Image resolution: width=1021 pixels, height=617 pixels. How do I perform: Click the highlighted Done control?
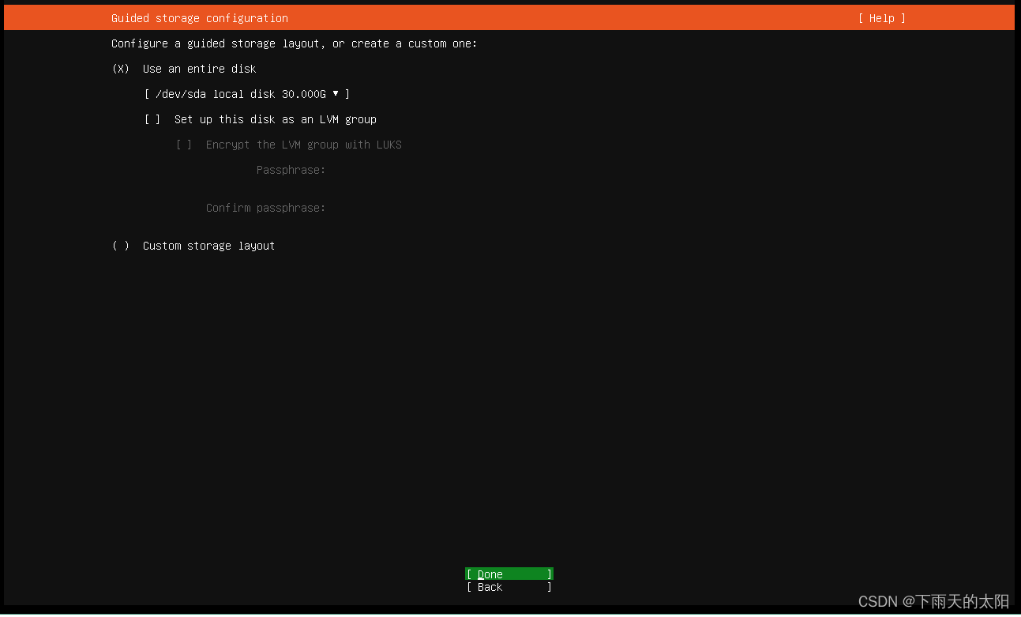point(508,574)
